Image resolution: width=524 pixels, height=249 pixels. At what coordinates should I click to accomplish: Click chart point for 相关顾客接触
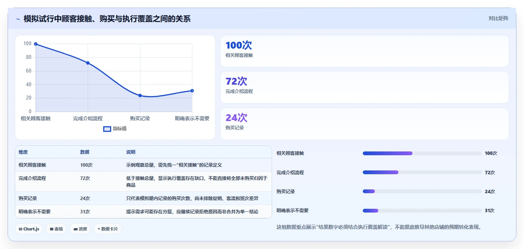[x=36, y=44]
